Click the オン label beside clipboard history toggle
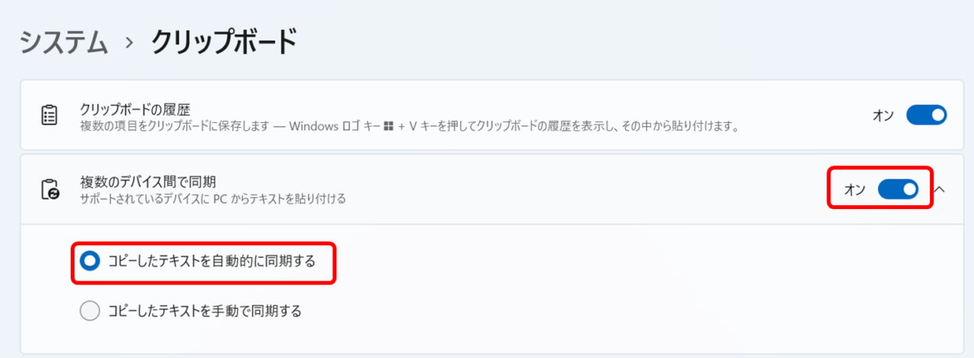The width and height of the screenshot is (974, 358). pyautogui.click(x=884, y=116)
